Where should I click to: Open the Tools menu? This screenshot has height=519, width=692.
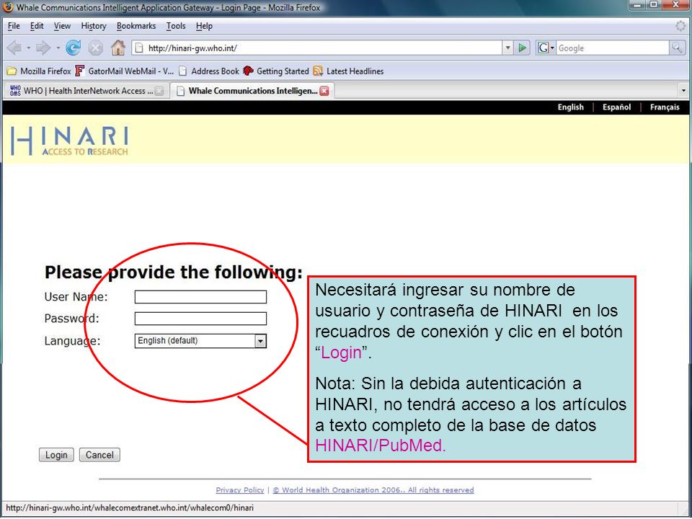coord(176,26)
